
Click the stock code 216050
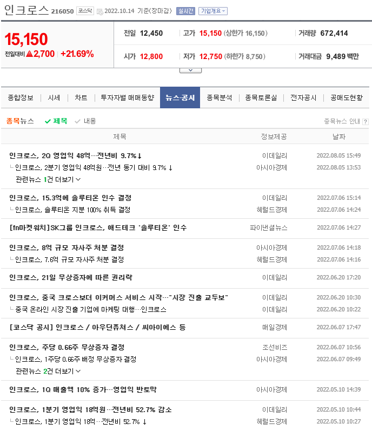(62, 11)
